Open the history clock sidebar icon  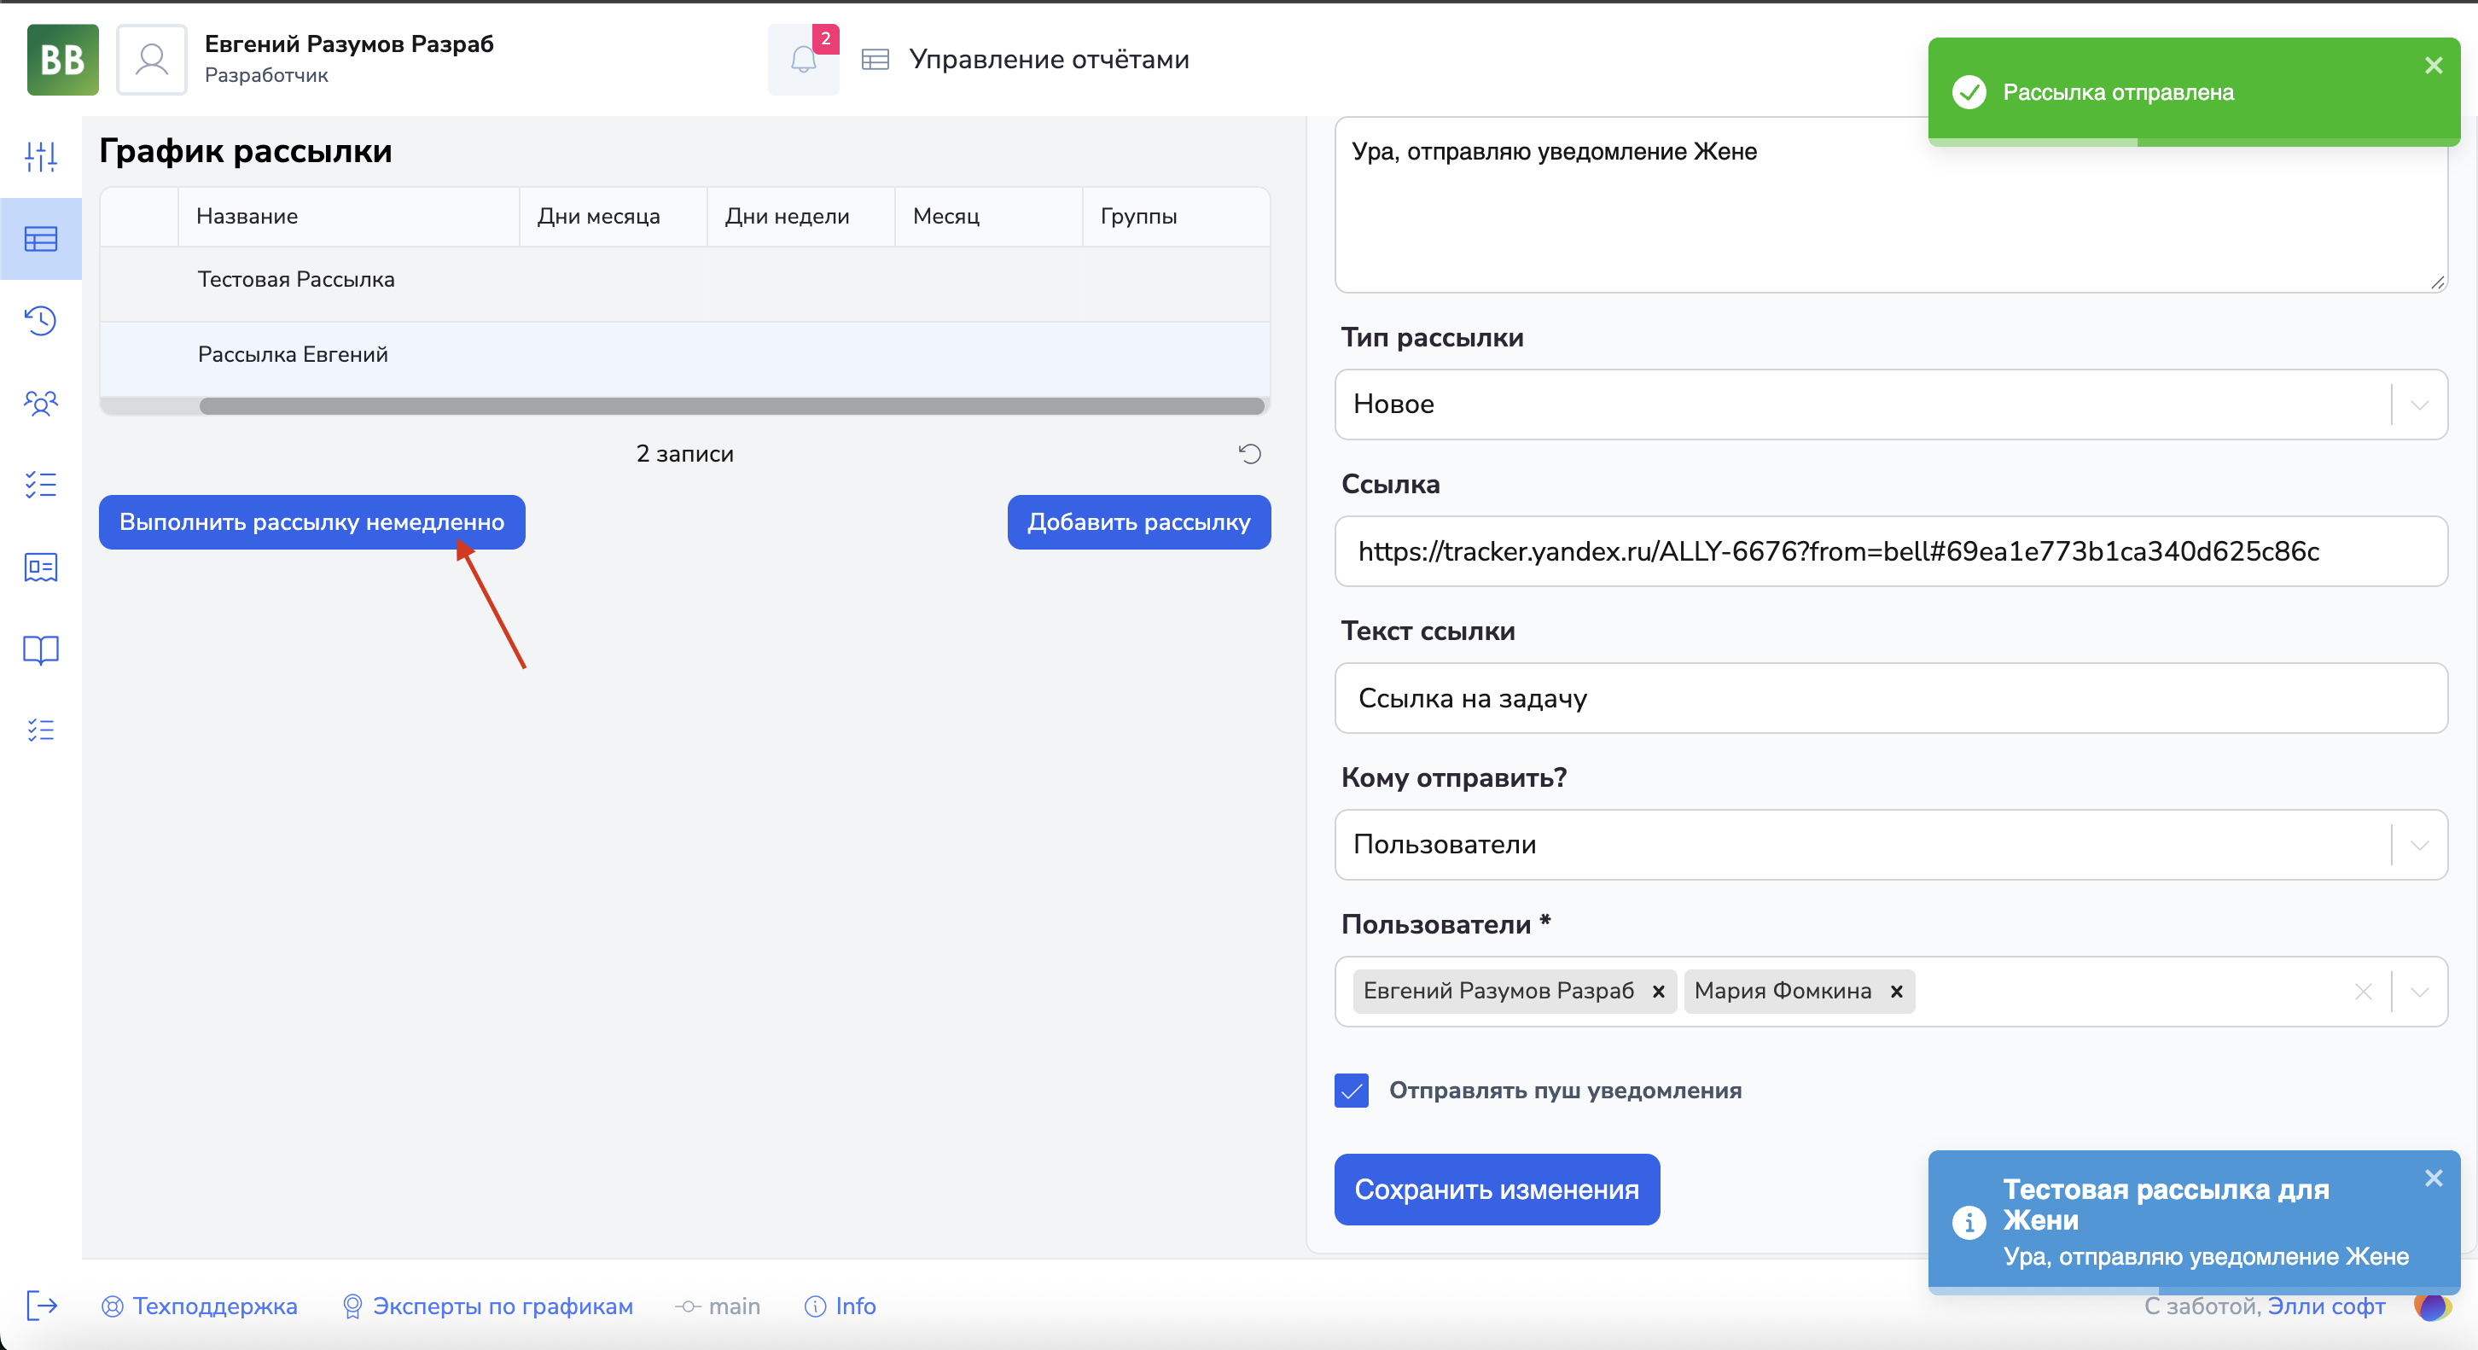[40, 320]
